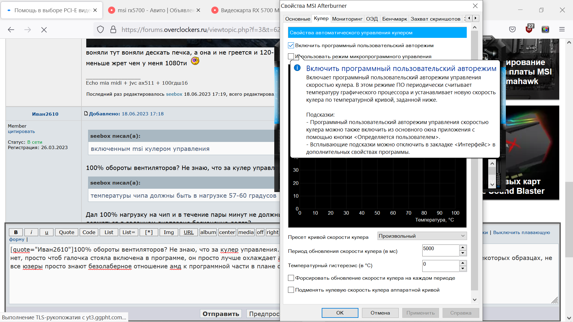Expand the fan speed curve preset dropdown
The width and height of the screenshot is (573, 322).
click(422, 236)
